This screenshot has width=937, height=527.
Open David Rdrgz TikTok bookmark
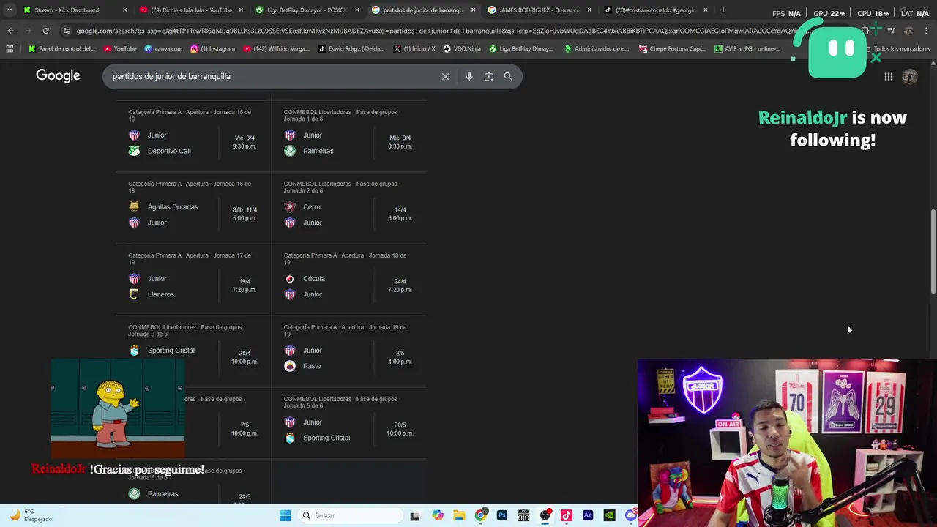coord(351,48)
